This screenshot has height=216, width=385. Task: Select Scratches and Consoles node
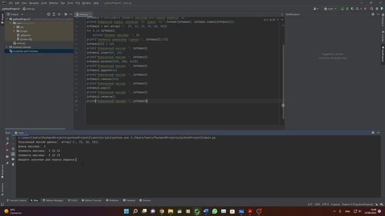[x=23, y=51]
